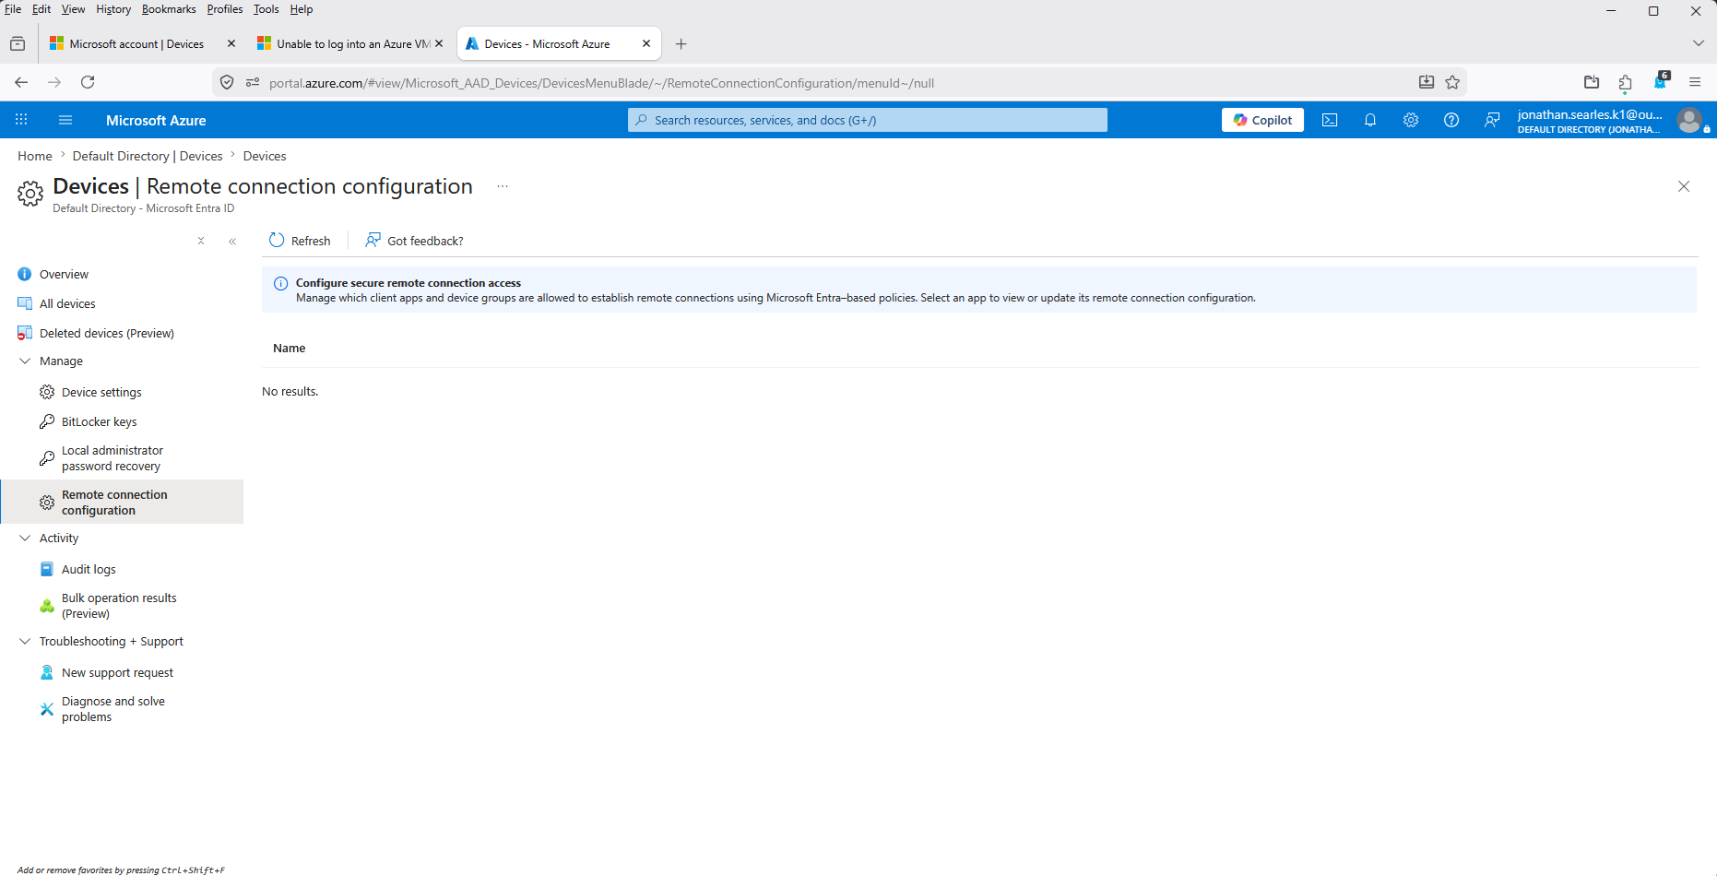Open the browser extensions puzzle icon
Image resolution: width=1717 pixels, height=876 pixels.
(x=1625, y=82)
